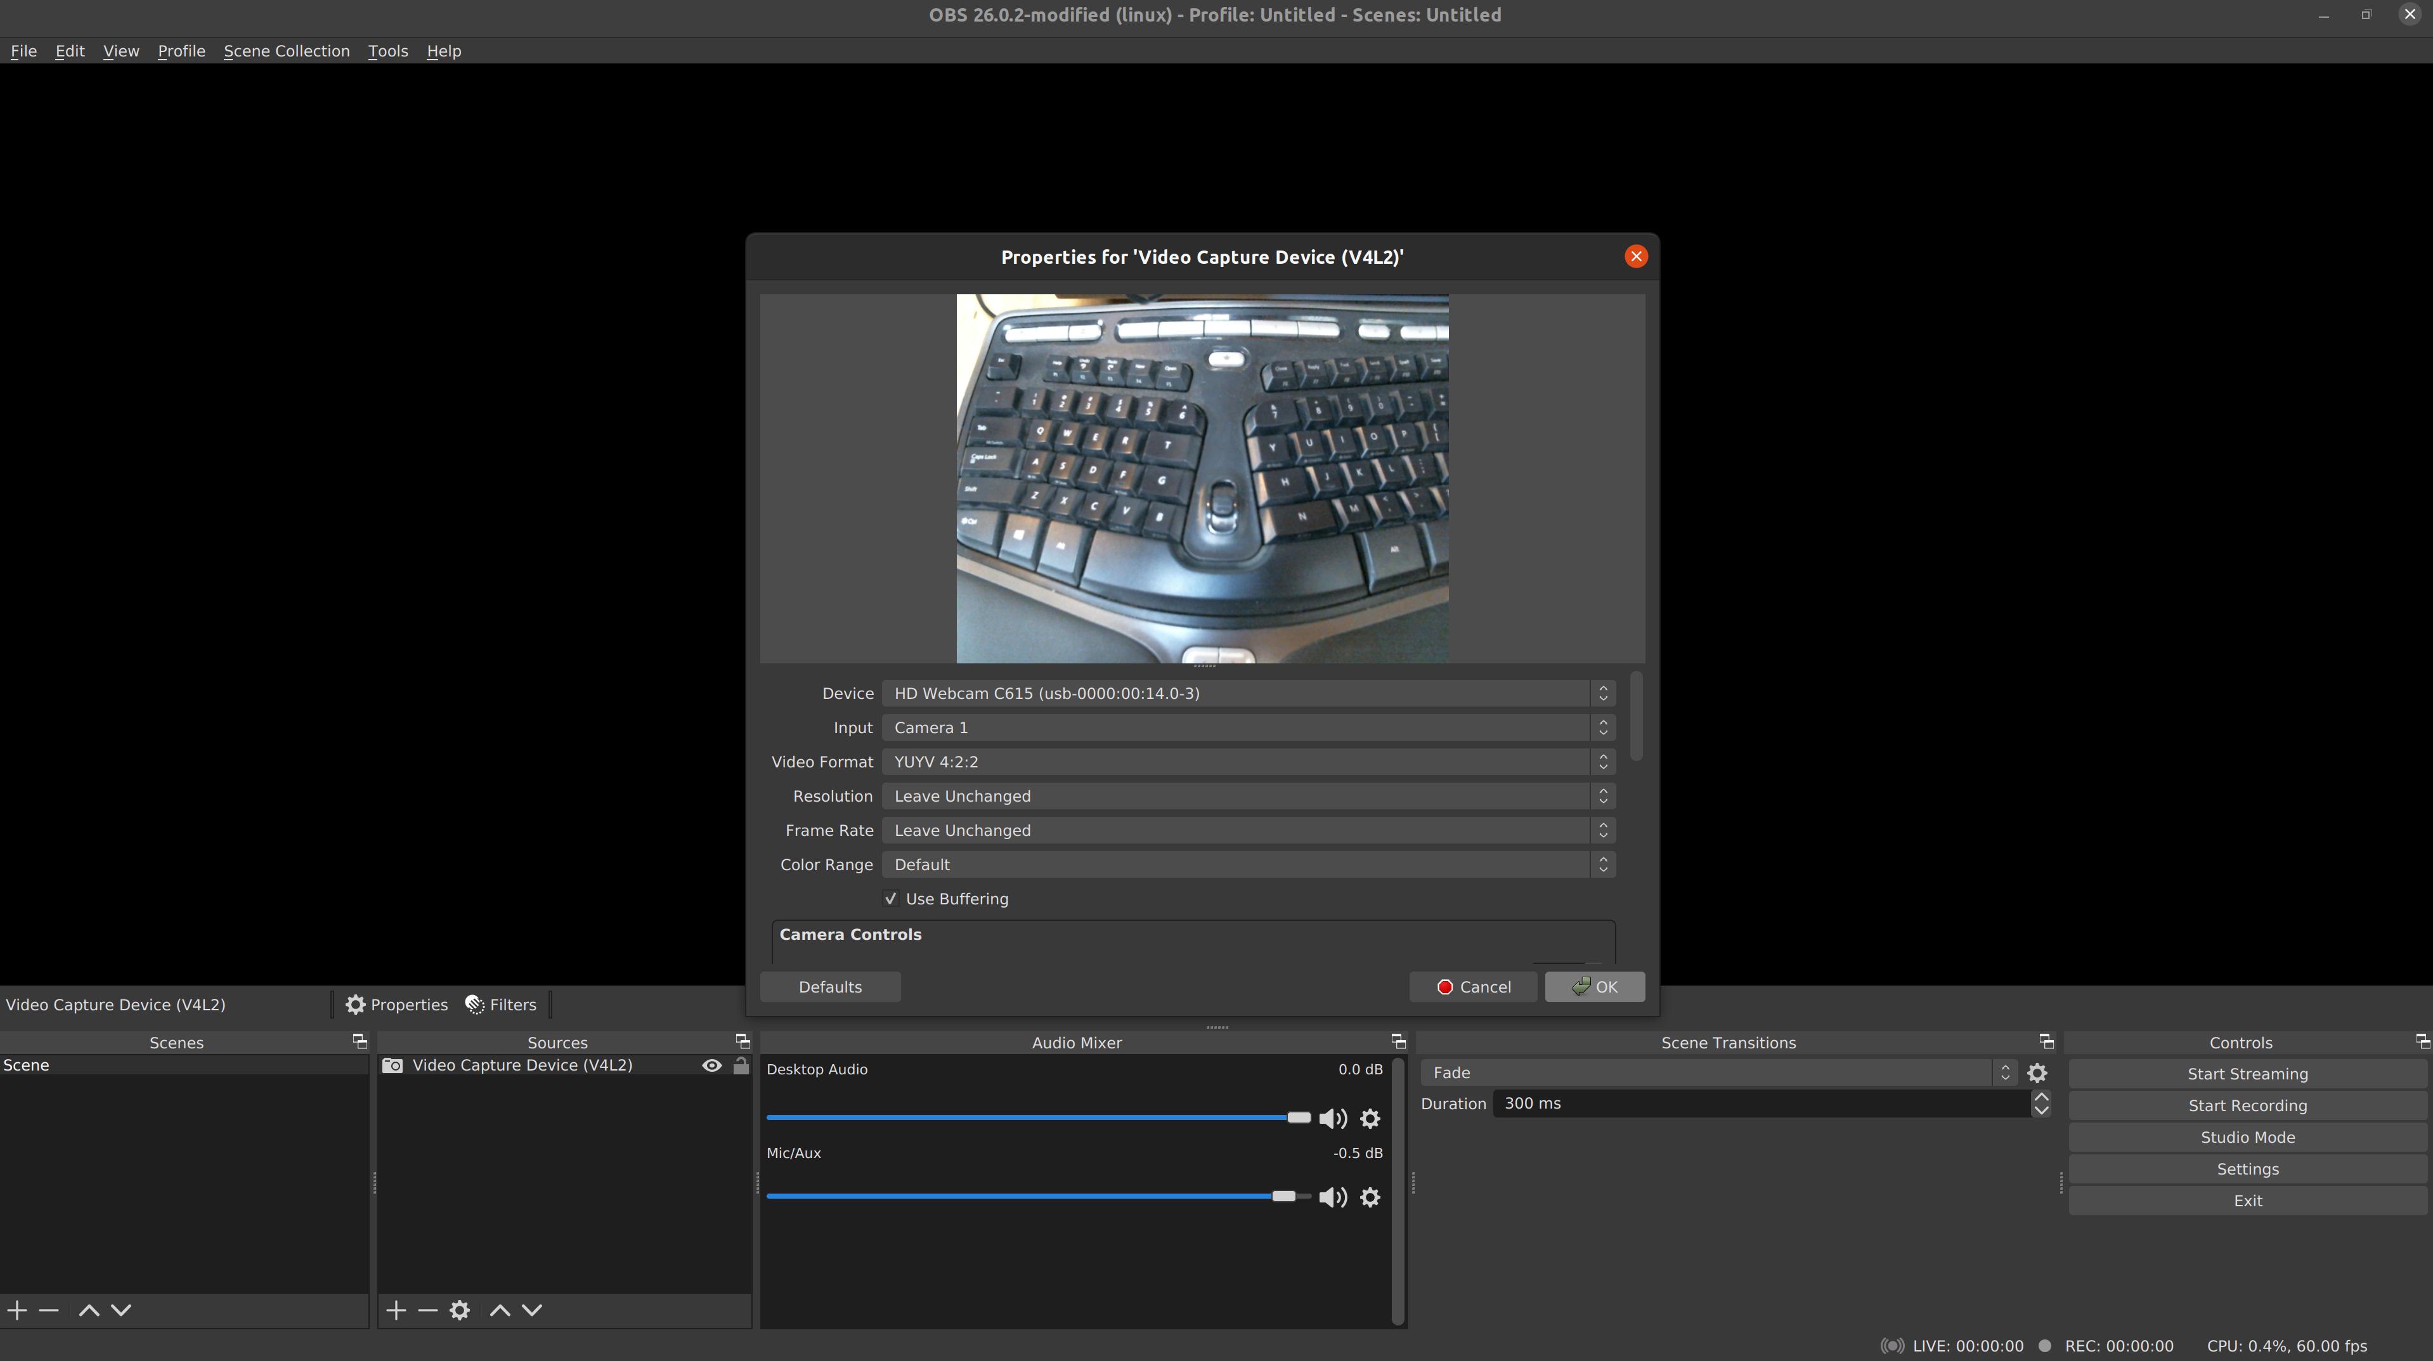The image size is (2433, 1361).
Task: Open Mic/Aux audio settings gear
Action: point(1370,1197)
